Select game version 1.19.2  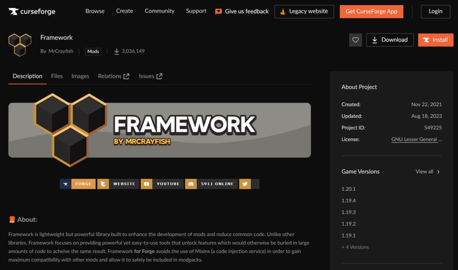pyautogui.click(x=348, y=224)
